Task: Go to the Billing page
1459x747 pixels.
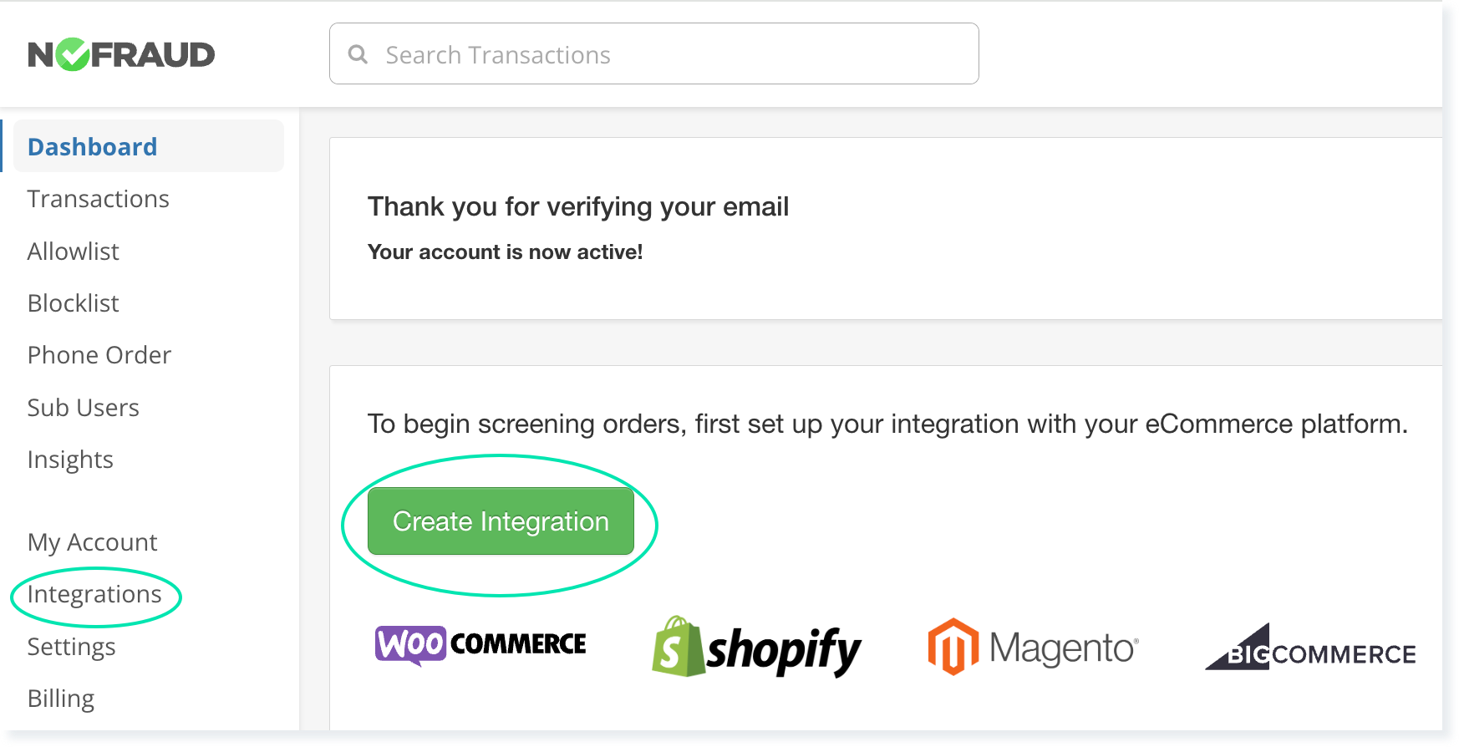Action: point(60,698)
